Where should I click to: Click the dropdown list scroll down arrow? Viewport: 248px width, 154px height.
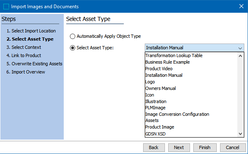[x=240, y=134]
